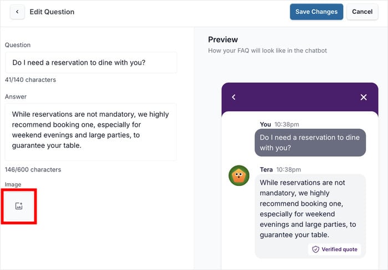Click the '146/600 characters' counter
Screen dimensions: 388x270
[x=33, y=169]
